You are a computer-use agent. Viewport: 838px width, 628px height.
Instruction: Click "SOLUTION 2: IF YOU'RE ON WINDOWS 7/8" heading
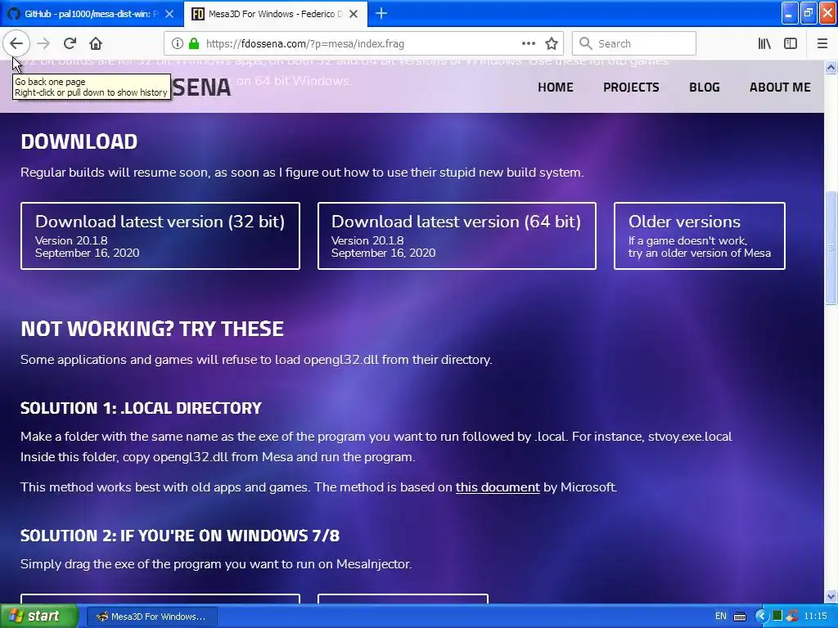coord(180,536)
